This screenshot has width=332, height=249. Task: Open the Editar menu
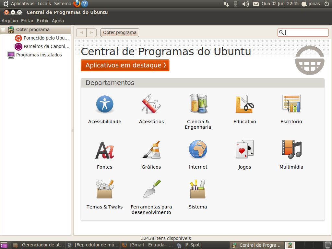click(27, 21)
